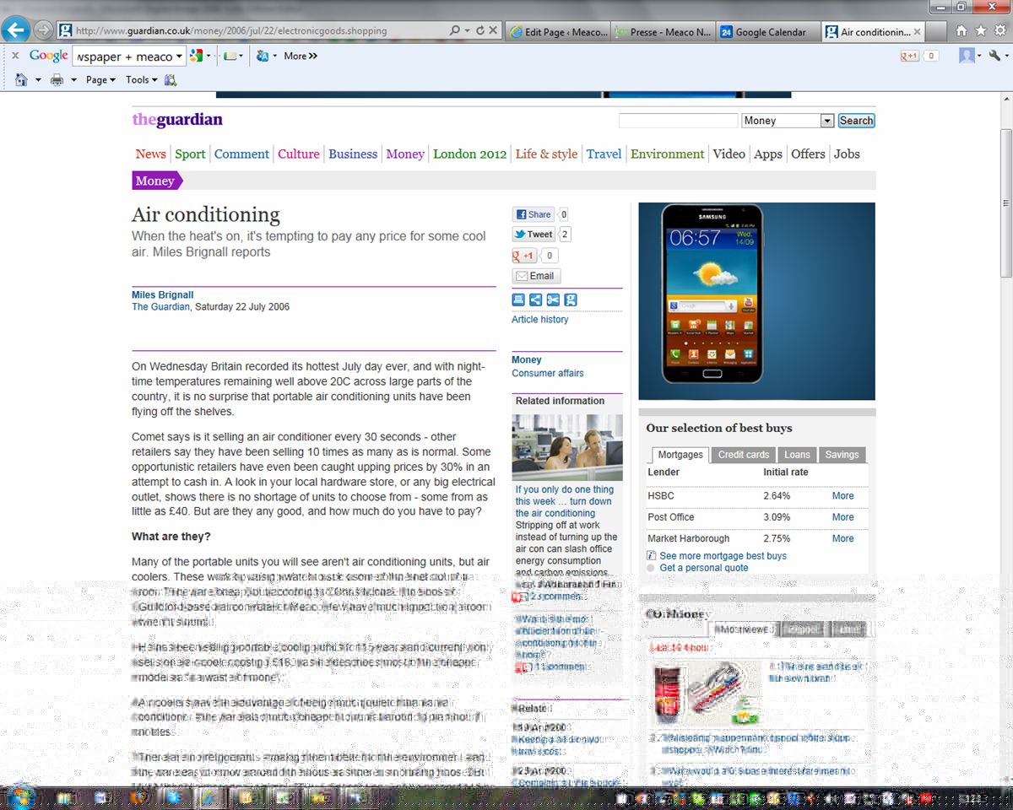This screenshot has height=810, width=1013.
Task: Open the Tools menu dropdown
Action: pos(141,79)
